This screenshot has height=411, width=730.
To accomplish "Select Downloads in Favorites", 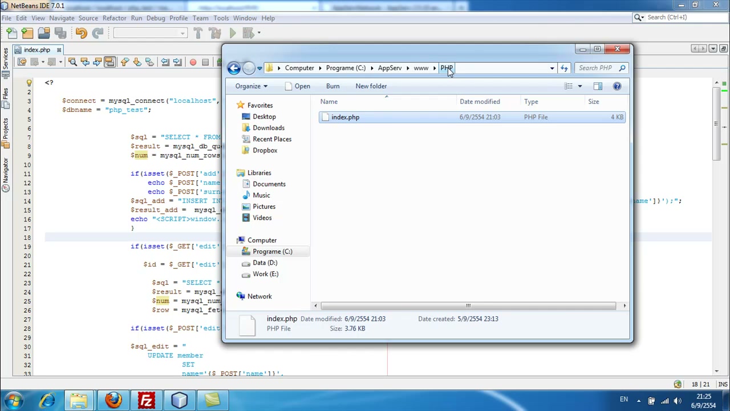I will pos(268,128).
